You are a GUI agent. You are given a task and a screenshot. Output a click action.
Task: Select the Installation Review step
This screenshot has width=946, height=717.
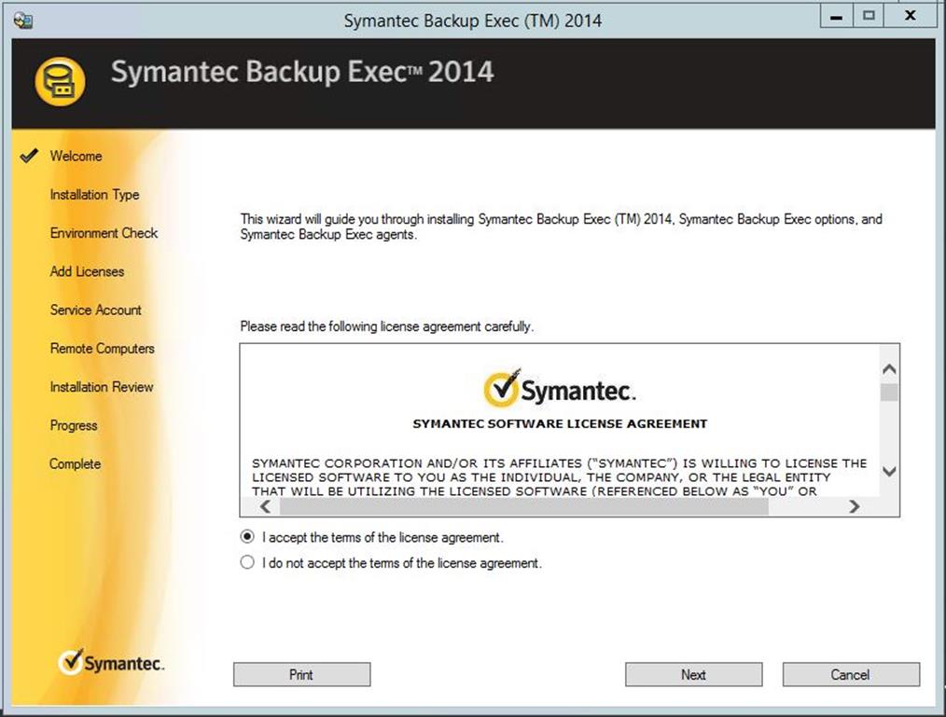pyautogui.click(x=102, y=387)
